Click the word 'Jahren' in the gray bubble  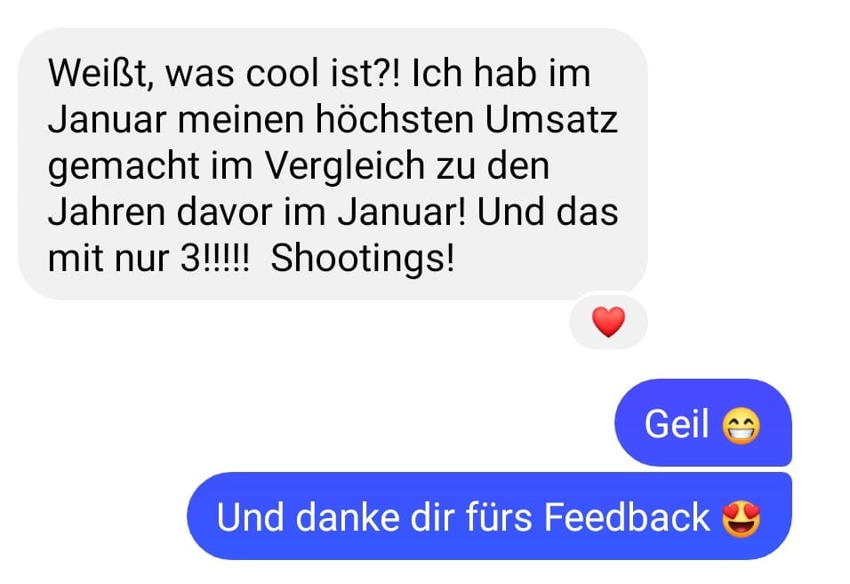107,212
